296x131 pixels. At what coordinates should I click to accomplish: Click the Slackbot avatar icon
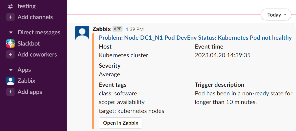[10, 43]
